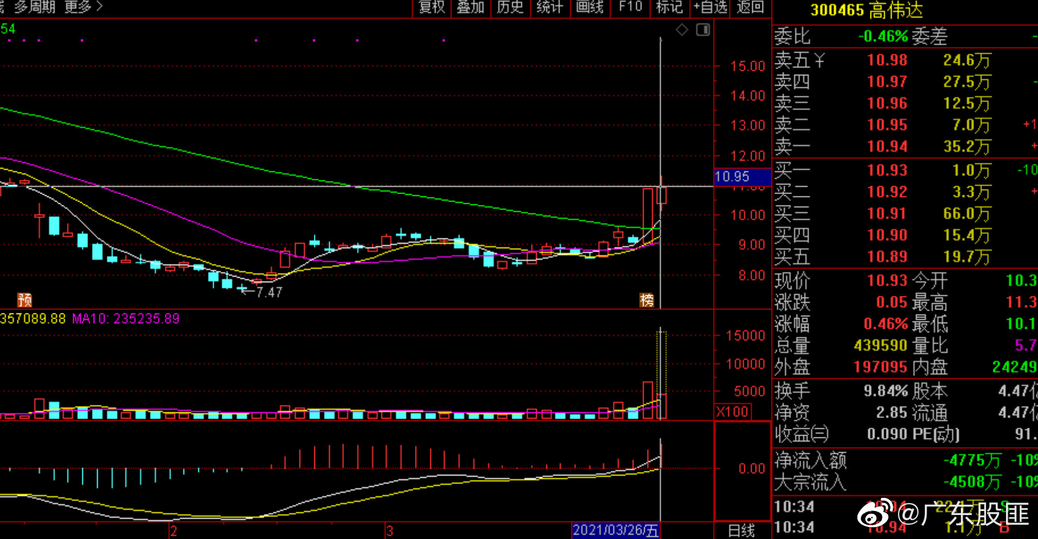1038x539 pixels.
Task: Select the 买一 bid price 10.93
Action: (887, 170)
